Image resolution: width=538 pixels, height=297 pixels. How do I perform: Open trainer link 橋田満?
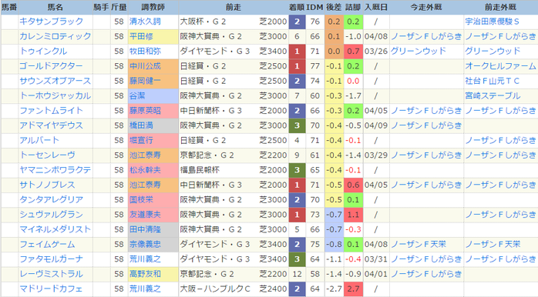click(141, 125)
